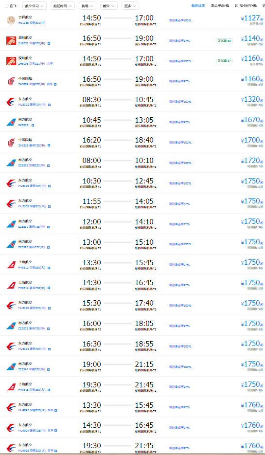Click the 上海航空 logo on 13:30 ¥1750 flight
The width and height of the screenshot is (265, 455).
click(x=11, y=265)
